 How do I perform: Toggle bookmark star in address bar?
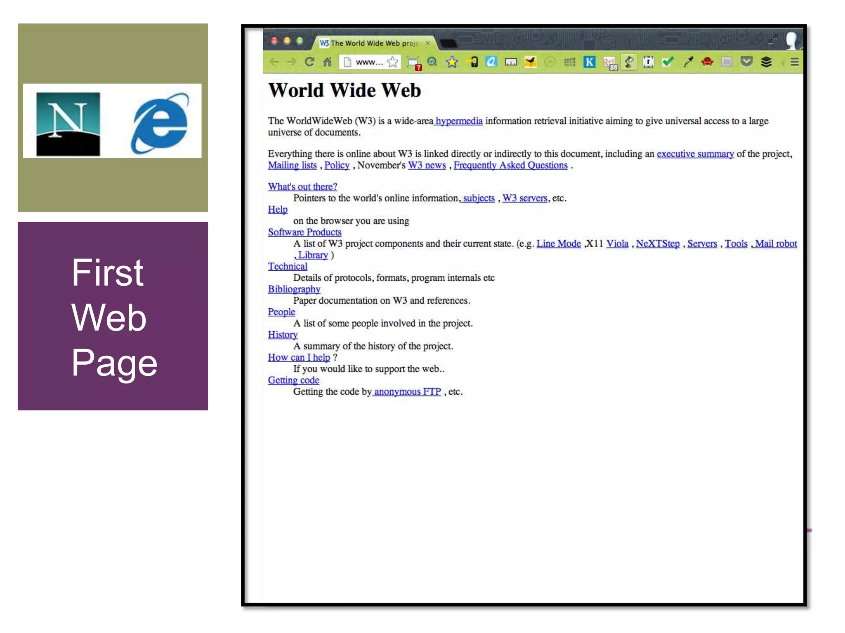392,62
